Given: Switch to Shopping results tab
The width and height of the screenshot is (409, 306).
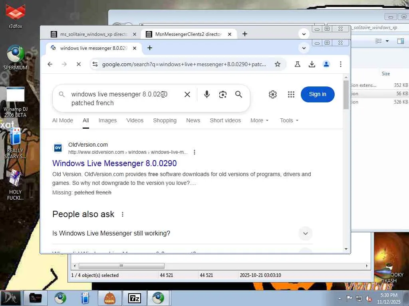Looking at the screenshot, I should coord(165,120).
